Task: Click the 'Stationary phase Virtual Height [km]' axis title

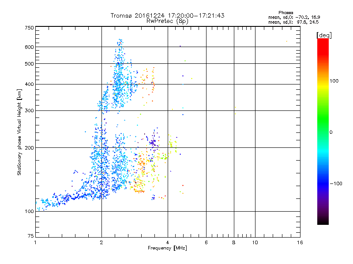Action: click(19, 132)
